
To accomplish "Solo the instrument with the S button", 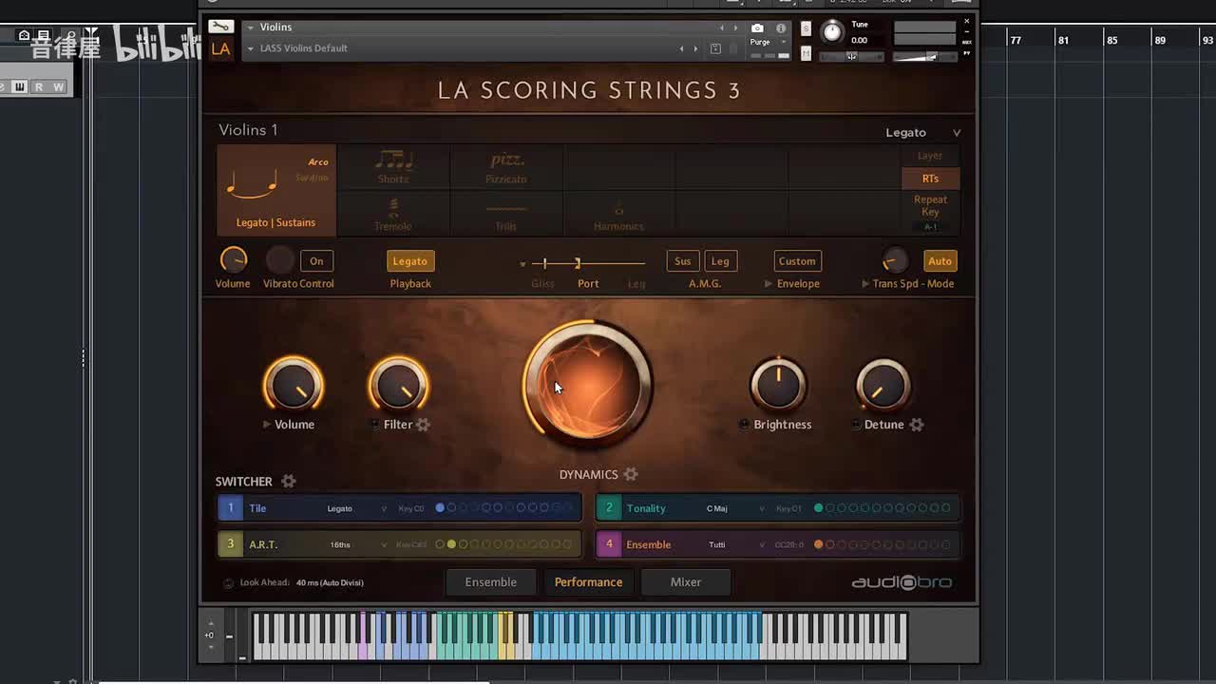I will tap(806, 29).
